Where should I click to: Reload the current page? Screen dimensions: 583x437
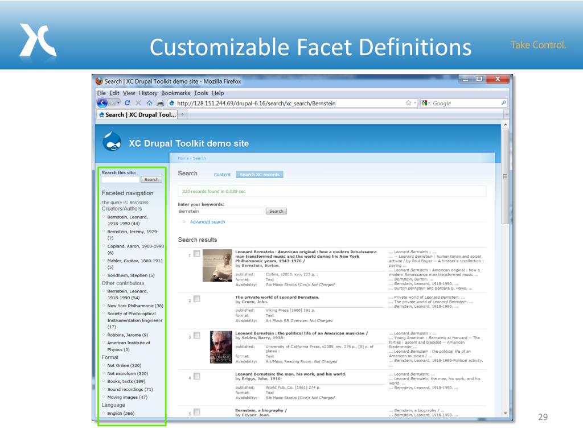(x=127, y=103)
